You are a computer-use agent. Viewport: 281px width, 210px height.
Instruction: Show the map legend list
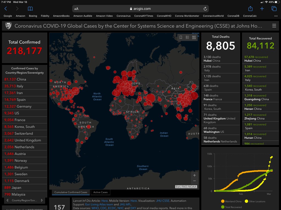click(x=187, y=38)
